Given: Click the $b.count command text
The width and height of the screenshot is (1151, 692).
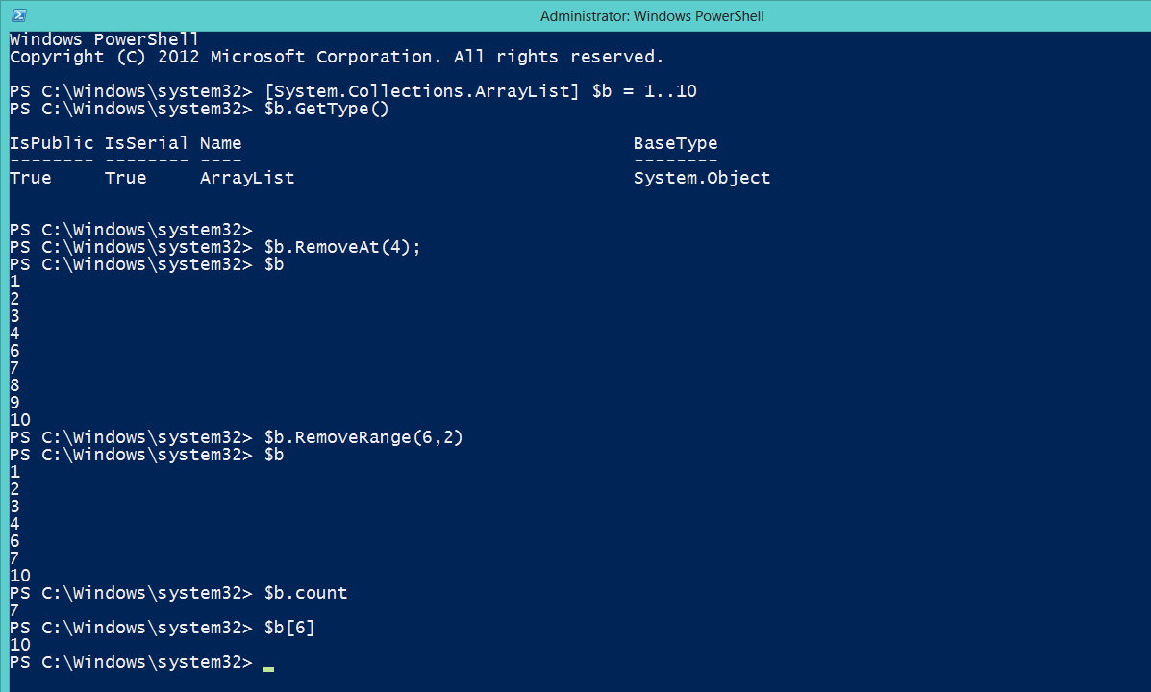Looking at the screenshot, I should click(x=306, y=593).
